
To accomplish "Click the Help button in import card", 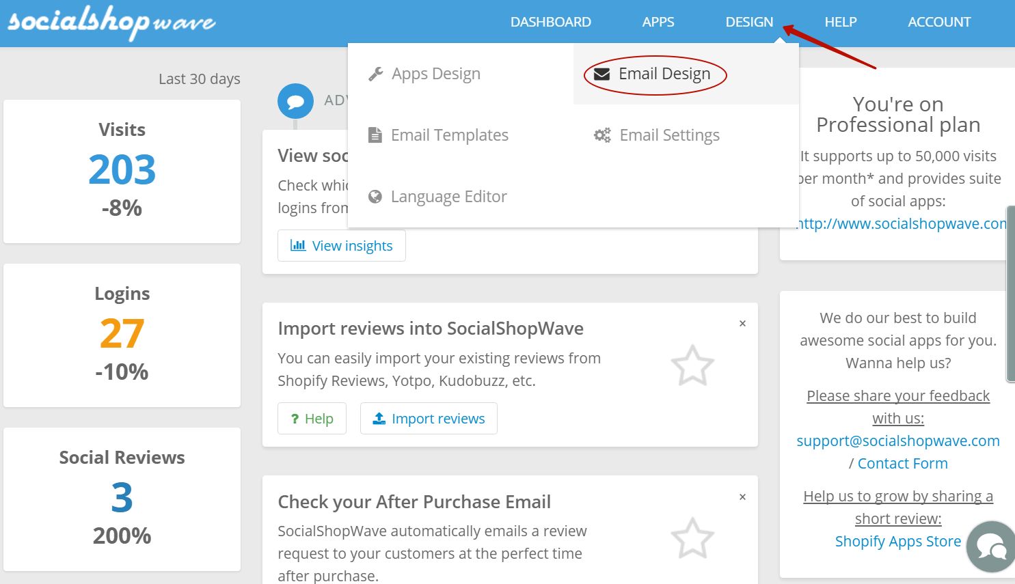I will click(312, 419).
